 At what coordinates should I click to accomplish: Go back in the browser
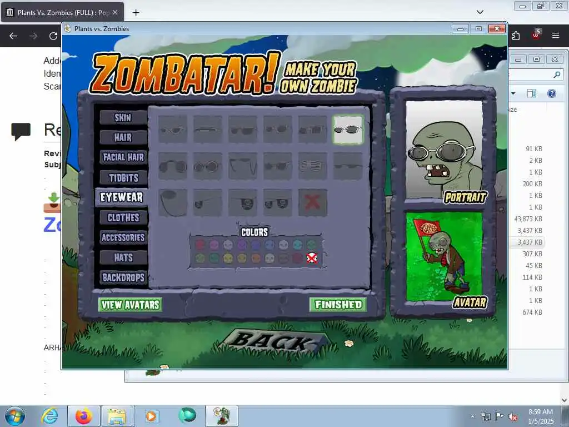coord(13,36)
